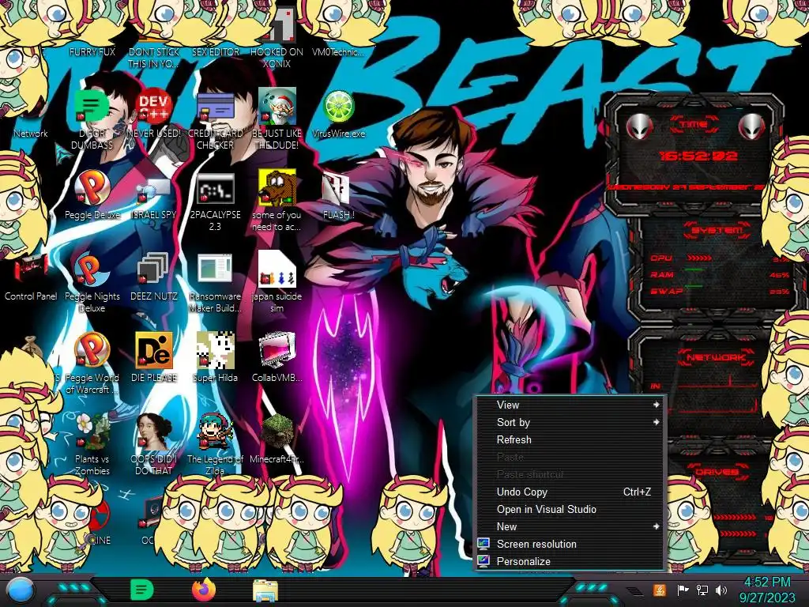
Task: Click the DEEZ NUTZ stacked windows icon
Action: click(153, 270)
